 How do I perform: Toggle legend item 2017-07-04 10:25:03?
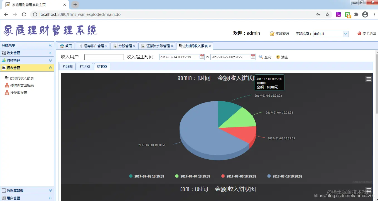[193, 176]
